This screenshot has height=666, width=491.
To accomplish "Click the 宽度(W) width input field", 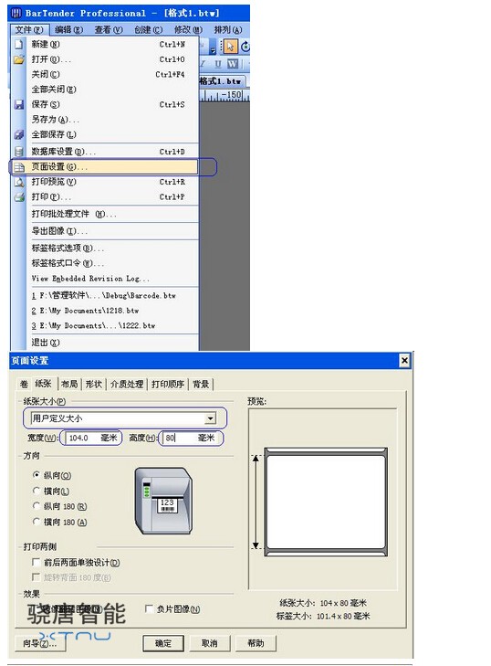I will coord(91,438).
